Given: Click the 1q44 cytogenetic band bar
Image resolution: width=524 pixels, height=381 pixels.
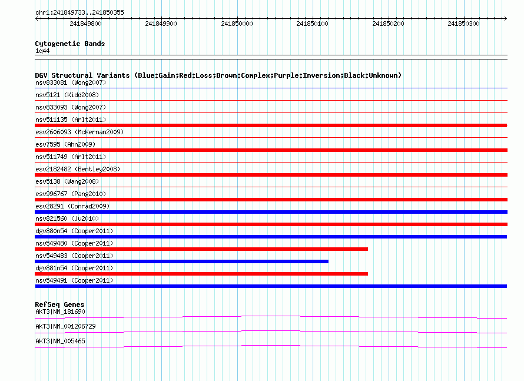Looking at the screenshot, I should [271, 57].
